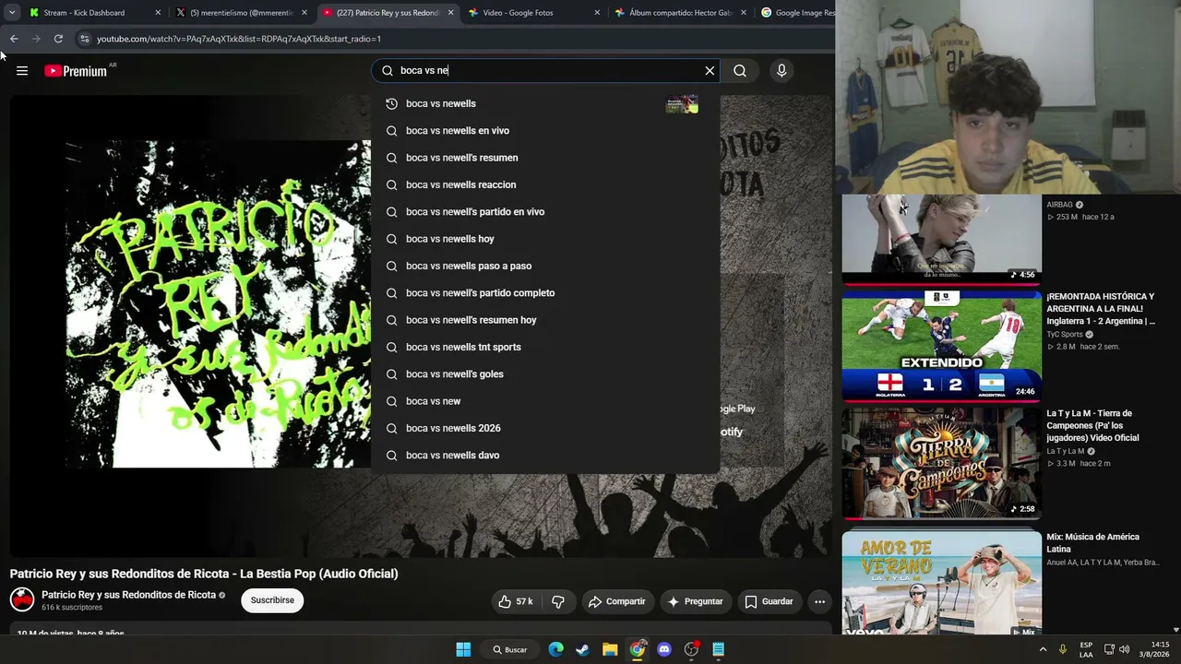Open 'Mix: Música de América Latina' title
The height and width of the screenshot is (664, 1181).
tap(1092, 542)
